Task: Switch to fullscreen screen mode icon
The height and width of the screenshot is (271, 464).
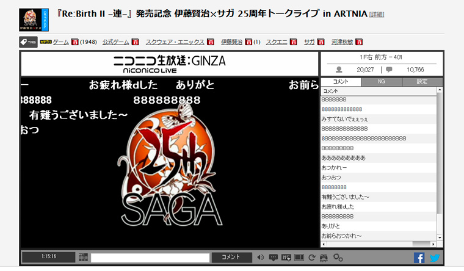Action: coord(299,258)
